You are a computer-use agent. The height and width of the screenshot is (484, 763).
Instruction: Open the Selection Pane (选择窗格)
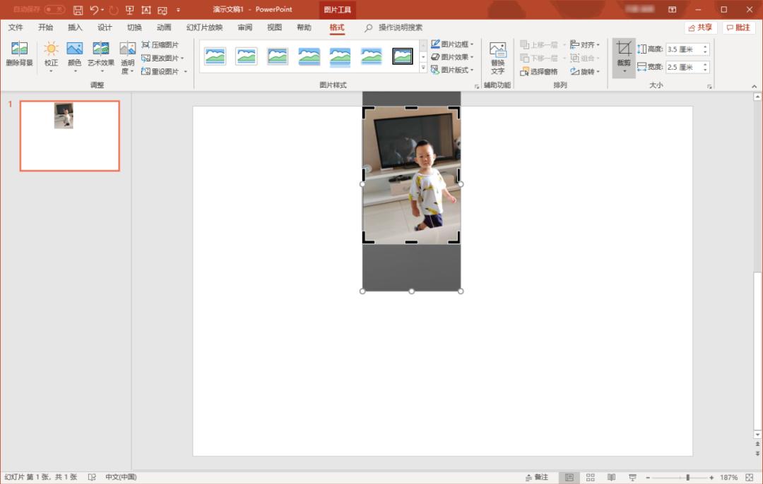[539, 71]
